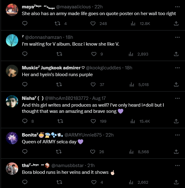Screen dimensions: 185x188
Task: Reply to Nisha's tweet with 8 replies
Action: [x=25, y=121]
